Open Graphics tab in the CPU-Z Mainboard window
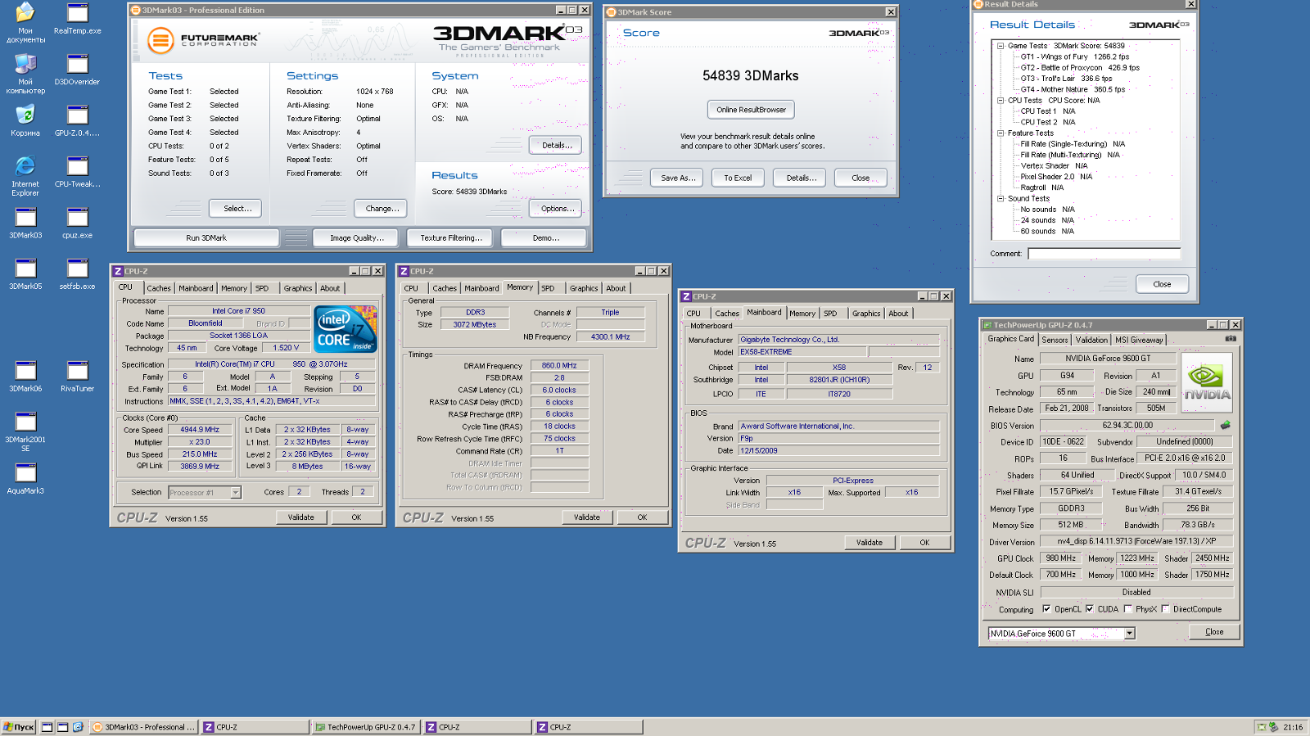The image size is (1310, 736). 866,314
